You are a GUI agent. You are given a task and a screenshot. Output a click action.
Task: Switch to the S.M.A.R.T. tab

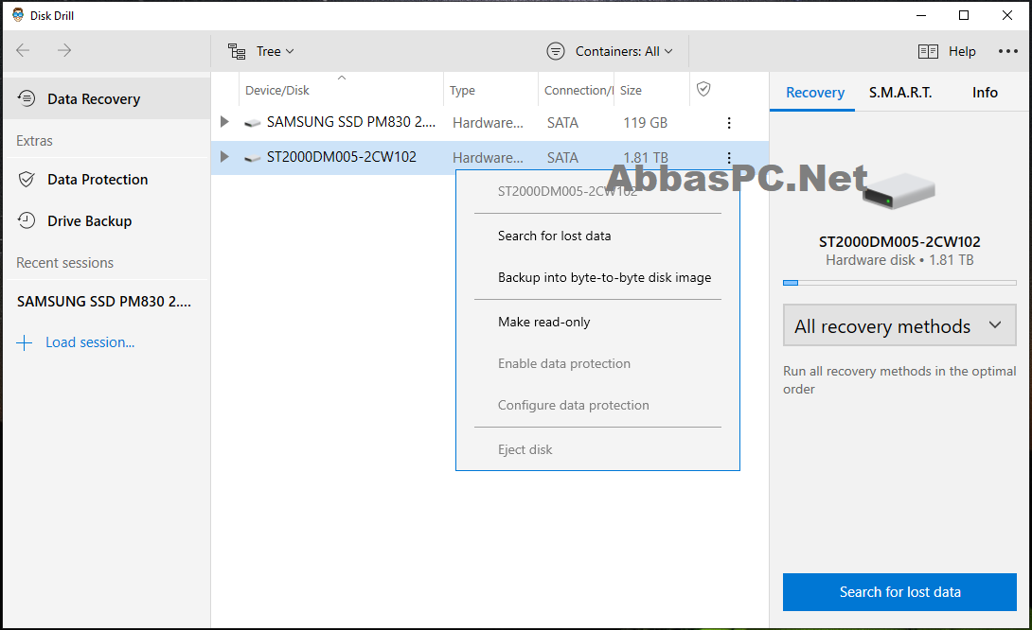click(900, 93)
